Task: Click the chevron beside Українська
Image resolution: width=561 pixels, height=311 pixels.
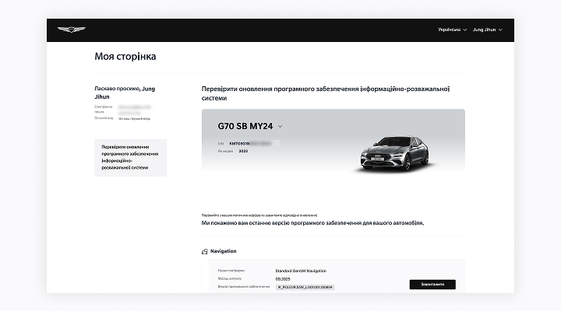Action: pos(465,30)
